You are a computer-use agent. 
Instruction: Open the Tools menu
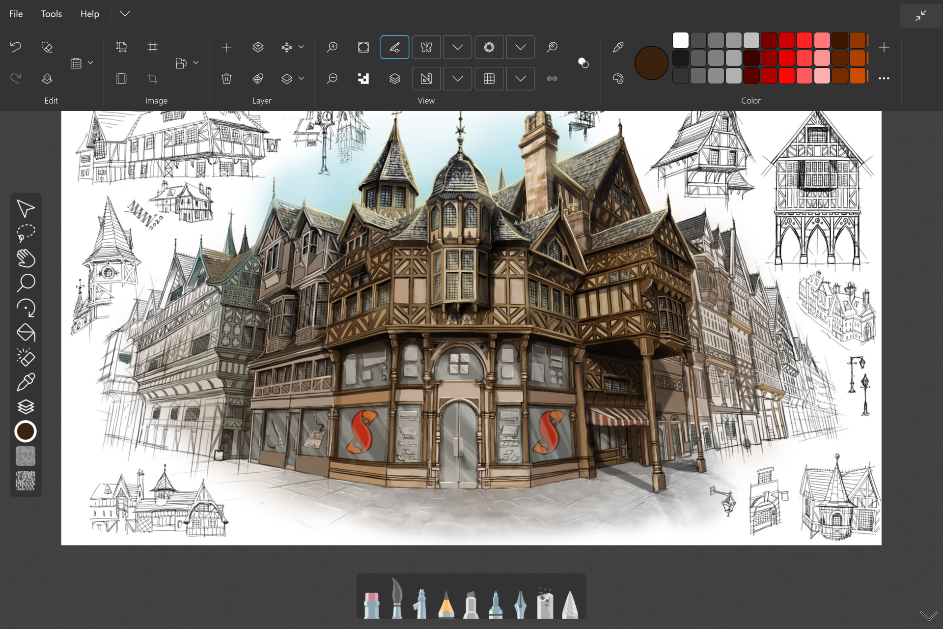[x=52, y=14]
